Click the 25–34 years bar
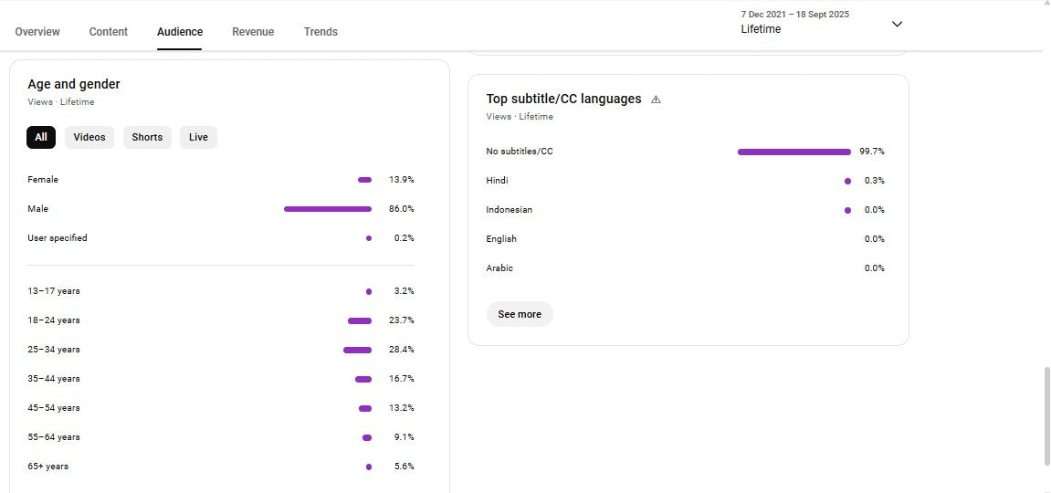 coord(357,350)
